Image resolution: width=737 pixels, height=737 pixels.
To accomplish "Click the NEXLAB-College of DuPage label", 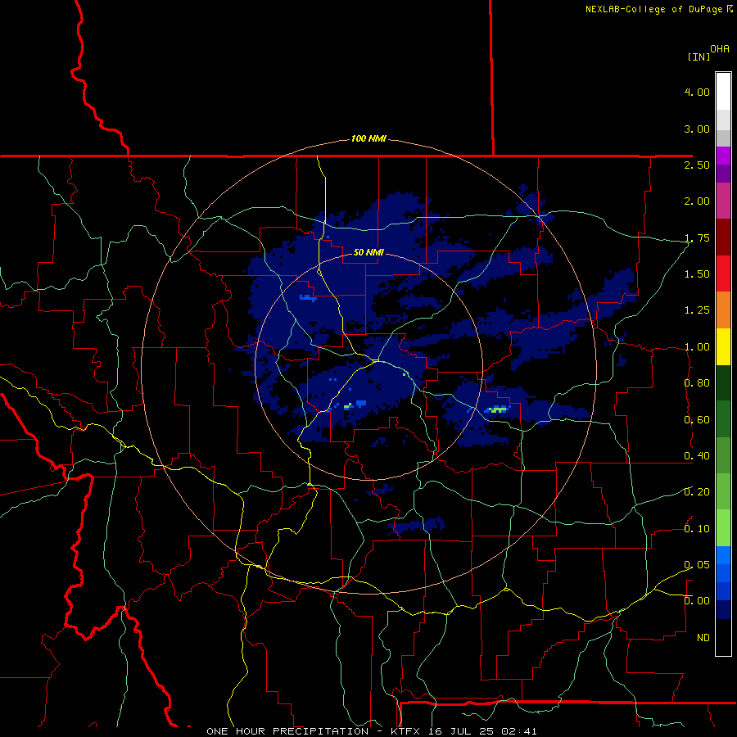I will coord(653,9).
